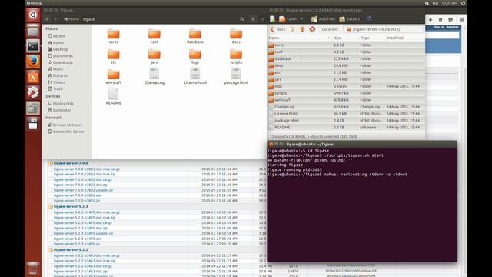
Task: Click the Tigase breadcrumb in Files path bar
Action: click(x=88, y=19)
